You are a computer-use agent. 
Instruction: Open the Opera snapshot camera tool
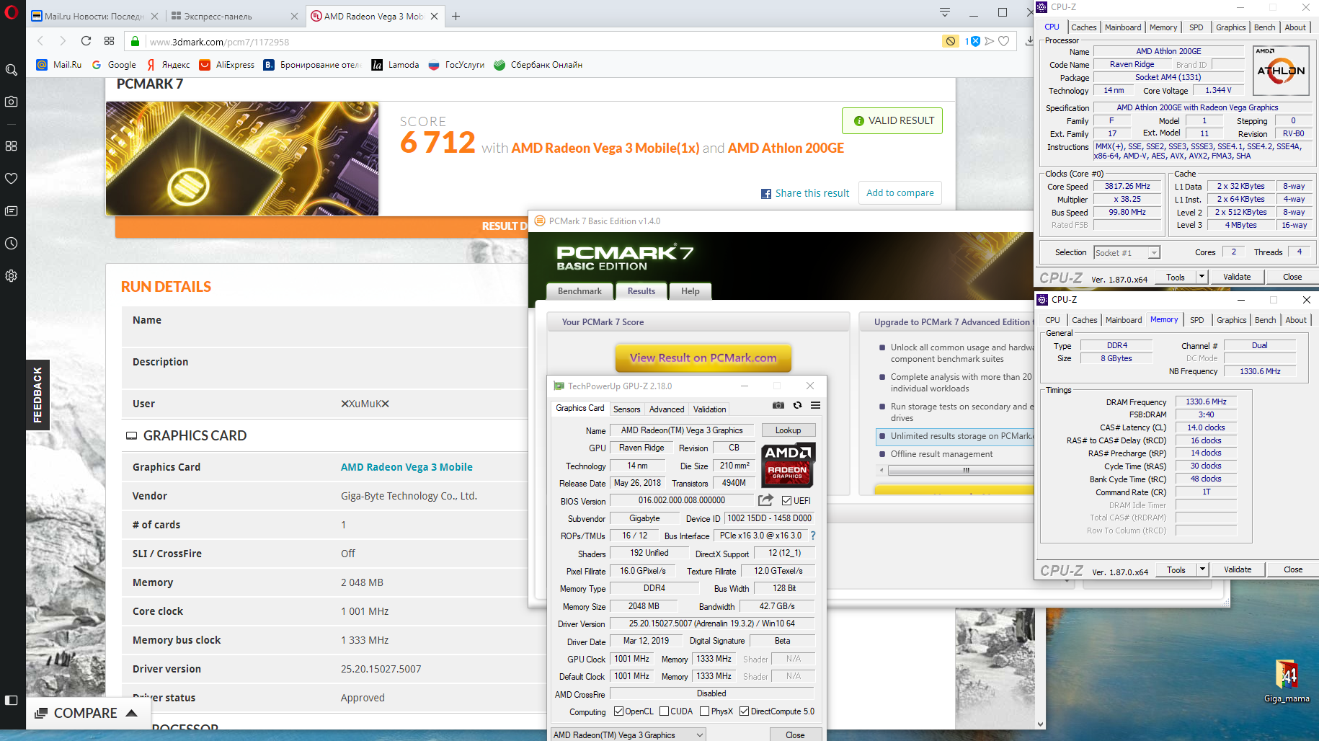coord(12,102)
